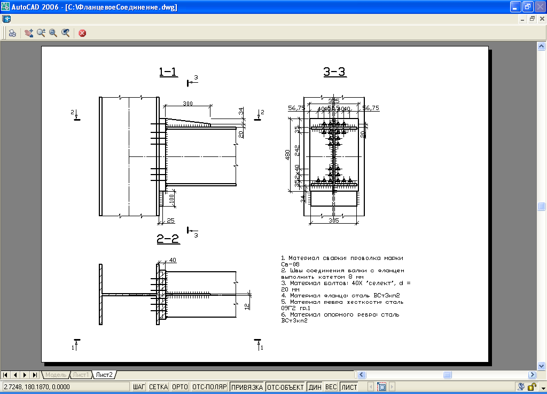This screenshot has width=547, height=394.
Task: Switch to the Модель tab
Action: click(x=56, y=375)
